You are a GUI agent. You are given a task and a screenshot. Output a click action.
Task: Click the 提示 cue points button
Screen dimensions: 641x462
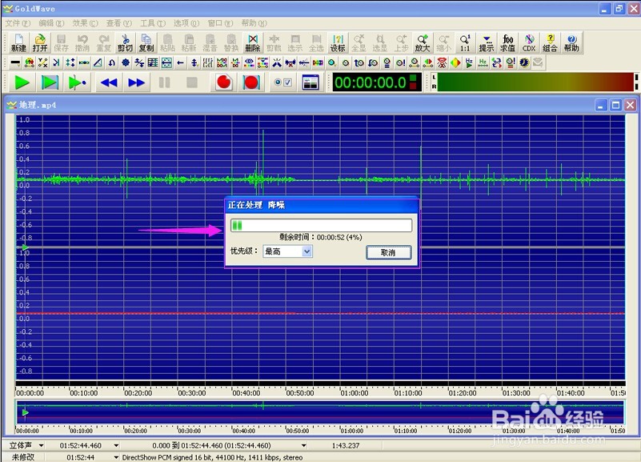[x=487, y=43]
